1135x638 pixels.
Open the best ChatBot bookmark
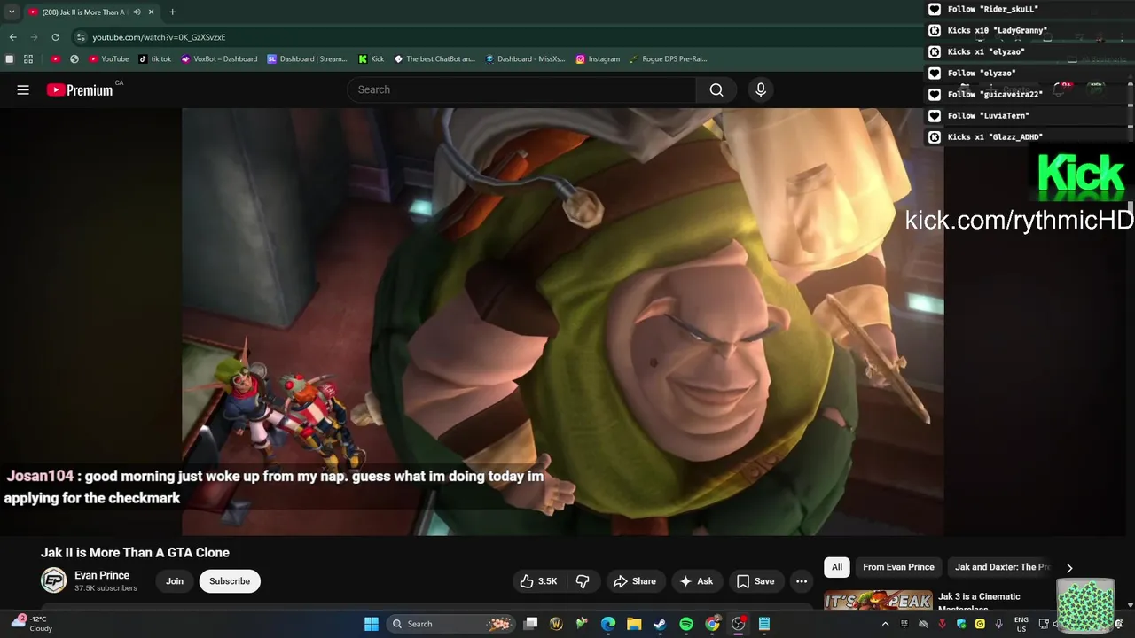434,59
